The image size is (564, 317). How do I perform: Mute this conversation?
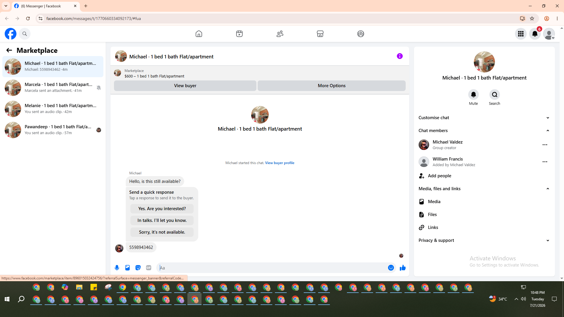474,95
